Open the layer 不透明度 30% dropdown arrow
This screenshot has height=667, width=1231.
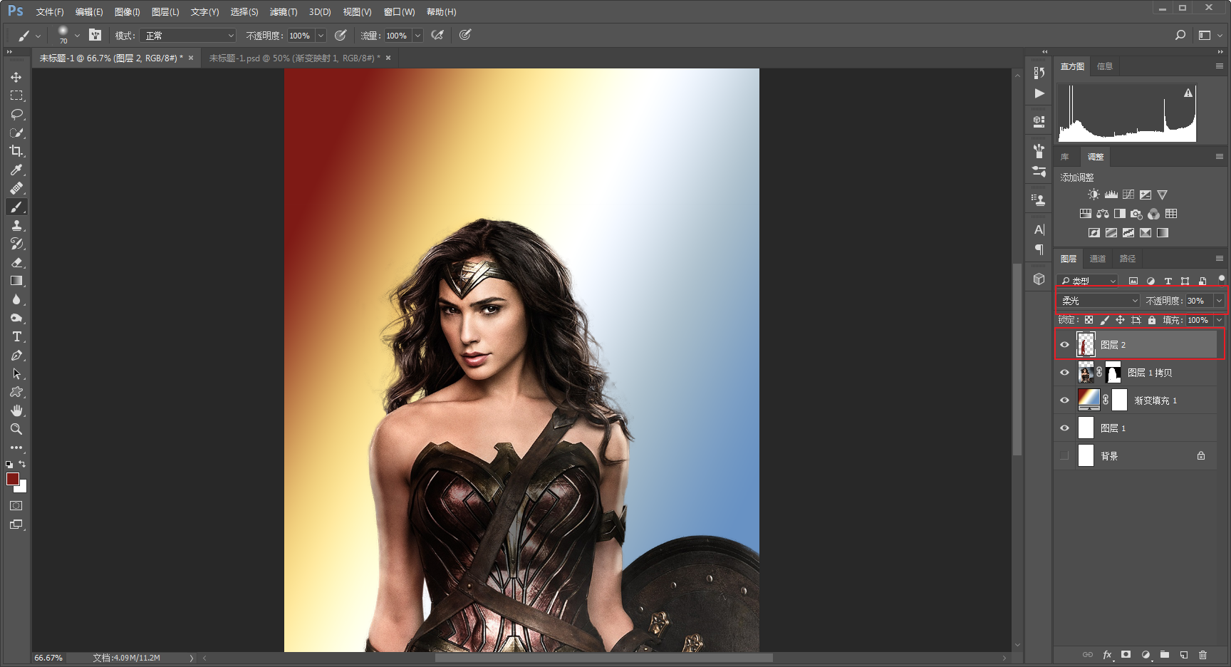(1219, 301)
